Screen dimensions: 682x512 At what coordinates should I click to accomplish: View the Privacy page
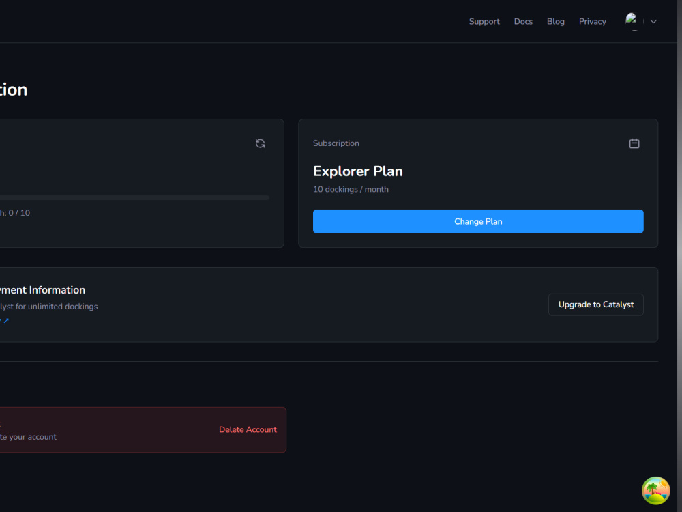tap(593, 21)
